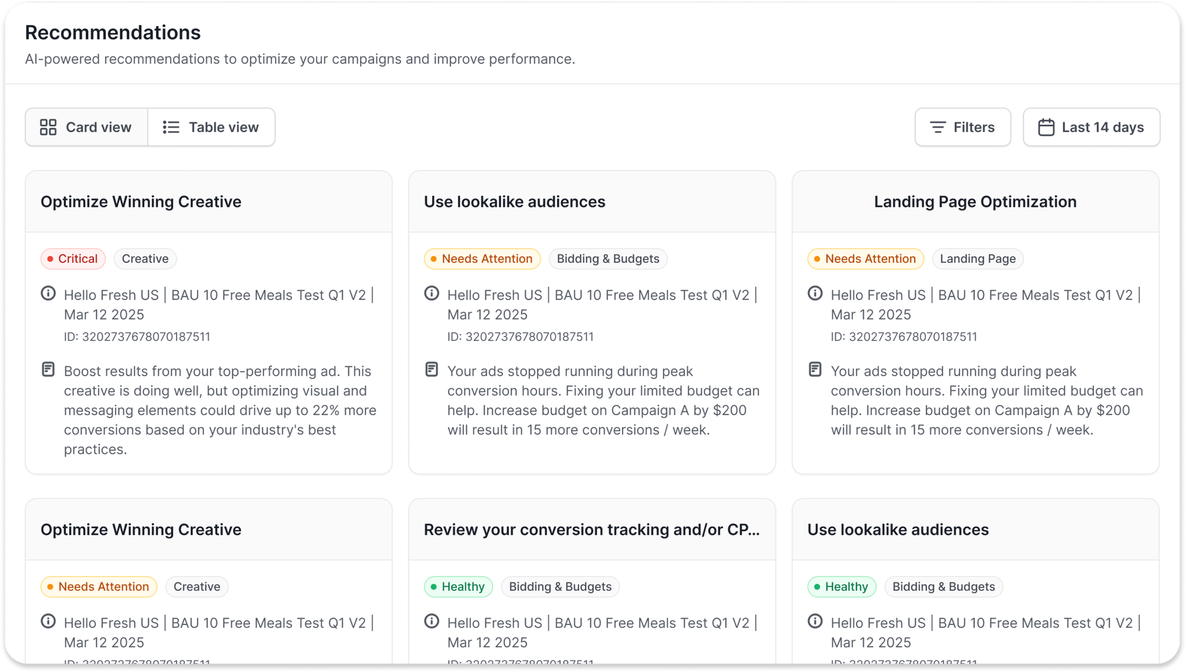Click Bidding & Budgets tag on top lookalike card
The width and height of the screenshot is (1186, 672).
(x=607, y=259)
